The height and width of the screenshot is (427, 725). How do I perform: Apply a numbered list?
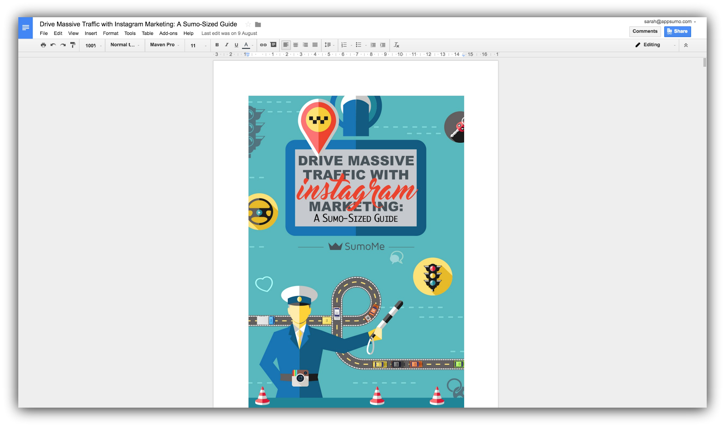[344, 45]
